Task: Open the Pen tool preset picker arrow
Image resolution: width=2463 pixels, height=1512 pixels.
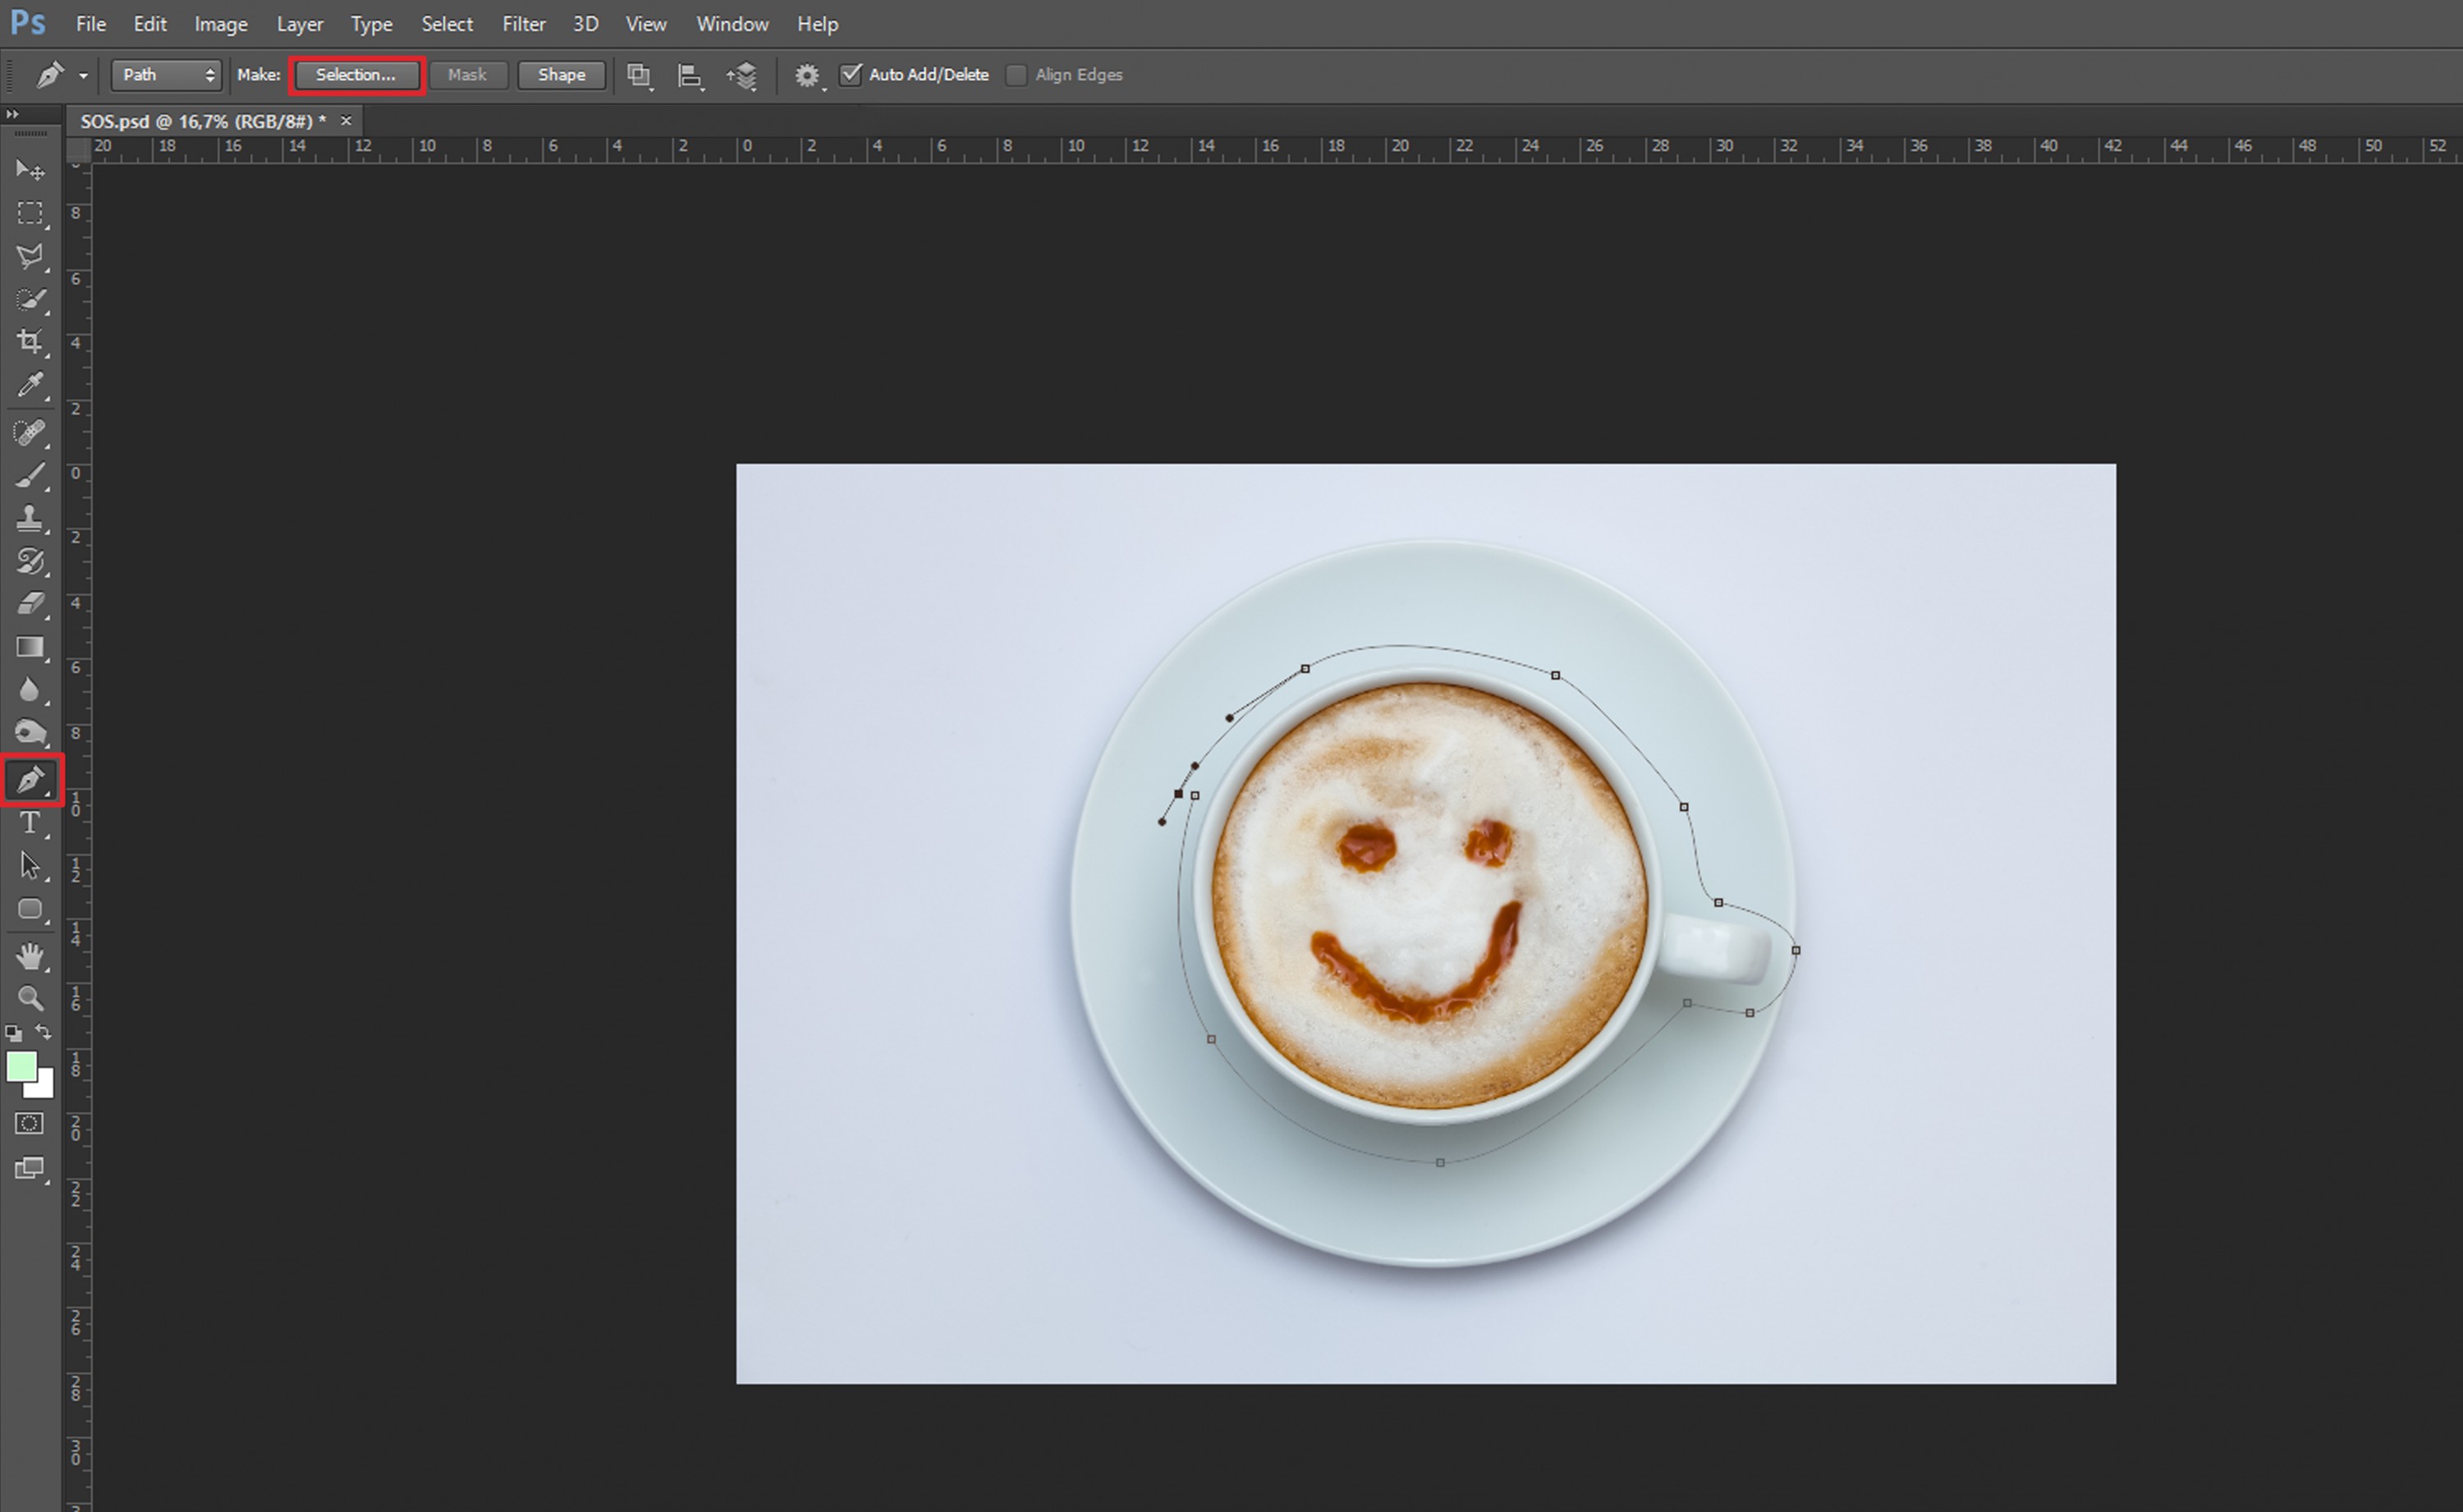Action: (x=84, y=76)
